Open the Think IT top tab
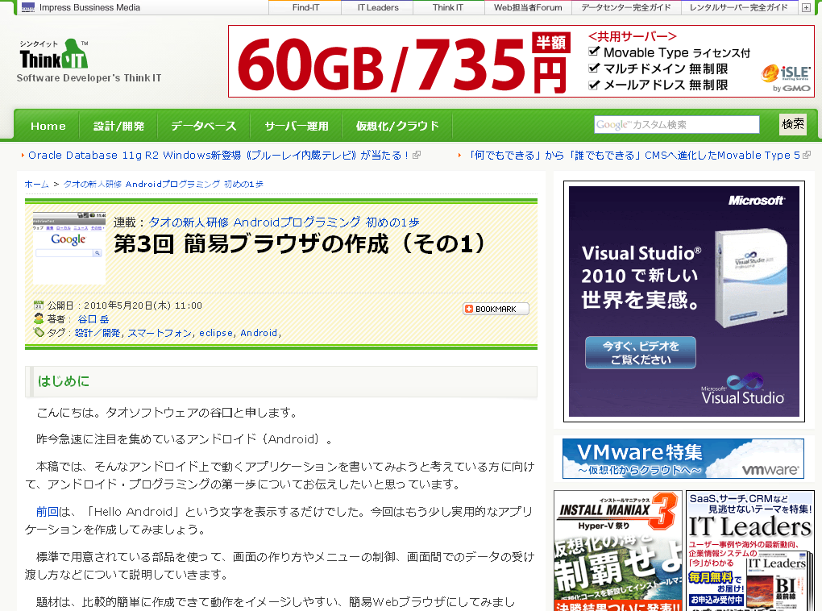 [448, 7]
